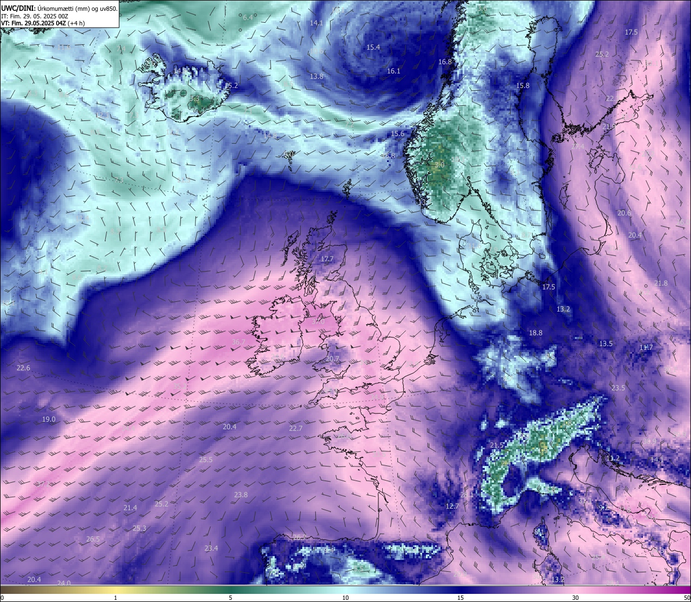Image resolution: width=691 pixels, height=602 pixels.
Task: Click the 16.8 value off Norway
Action: pos(445,62)
